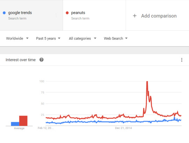Open google trends term options menu
The height and width of the screenshot is (143, 189).
coord(56,15)
